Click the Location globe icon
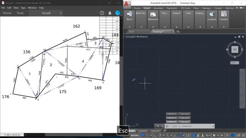Image resolution: width=246 pixels, height=138 pixels. (x=212, y=14)
